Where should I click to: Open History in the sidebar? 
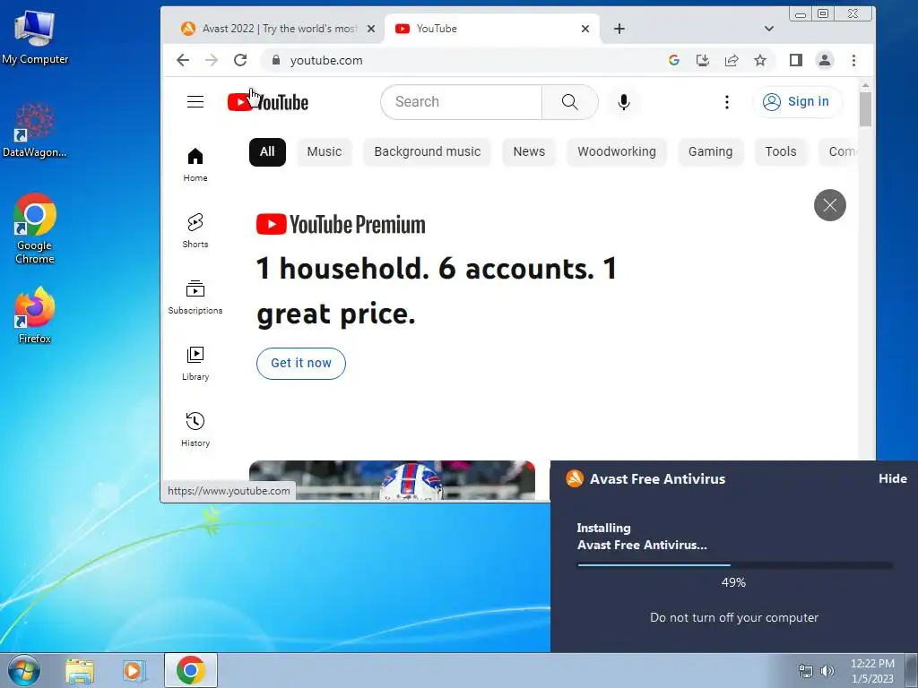click(195, 429)
